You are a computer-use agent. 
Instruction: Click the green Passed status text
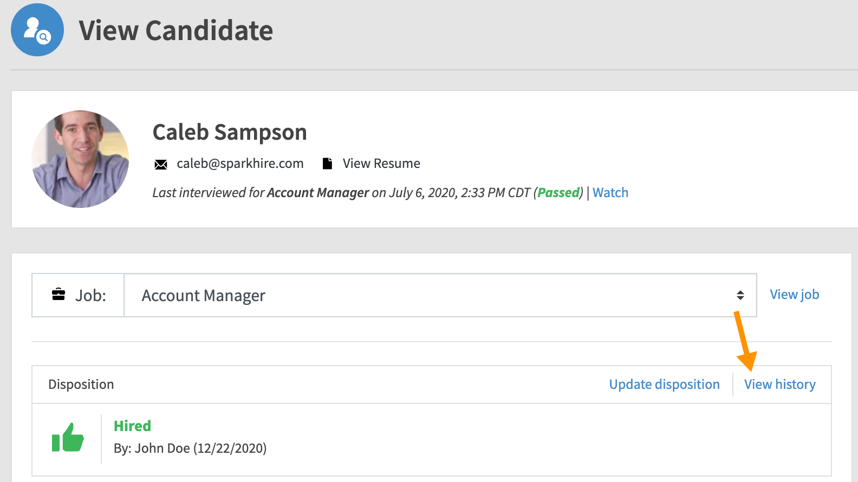(558, 193)
